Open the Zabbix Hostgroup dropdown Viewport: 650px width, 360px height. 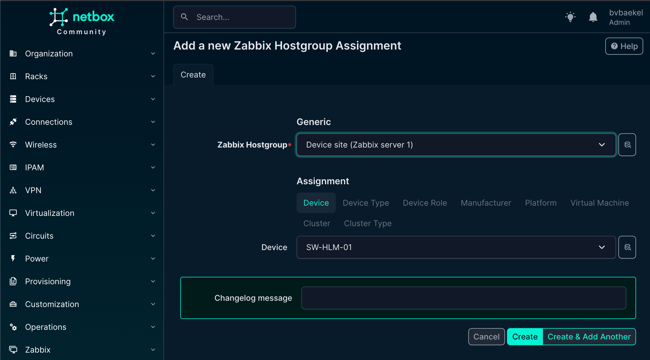(x=456, y=145)
